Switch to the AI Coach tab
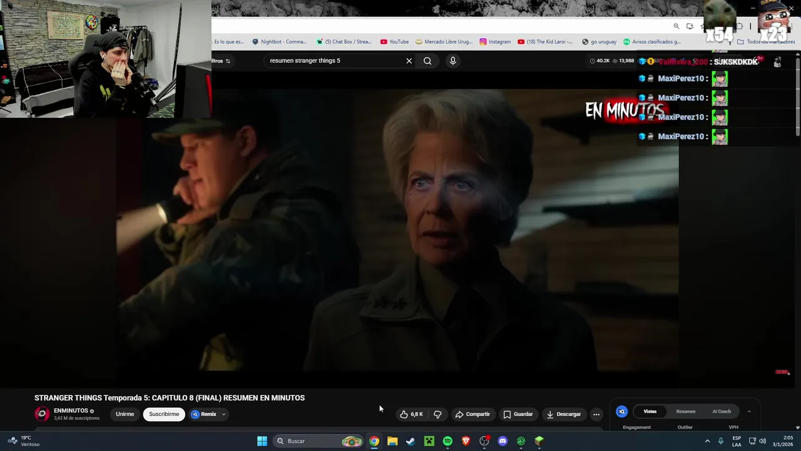 click(722, 412)
